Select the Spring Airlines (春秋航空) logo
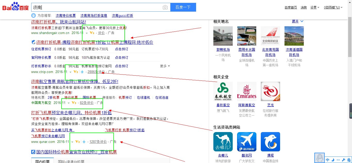352x163 pixels. coord(223,91)
